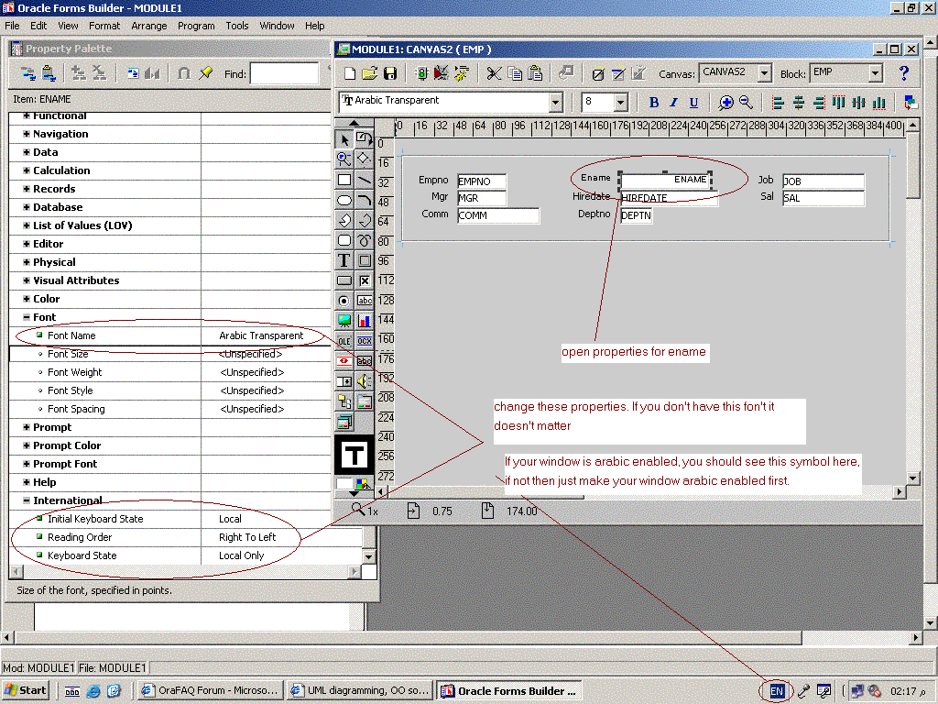The width and height of the screenshot is (938, 704).
Task: Click the Font Weight property row
Action: [x=169, y=372]
